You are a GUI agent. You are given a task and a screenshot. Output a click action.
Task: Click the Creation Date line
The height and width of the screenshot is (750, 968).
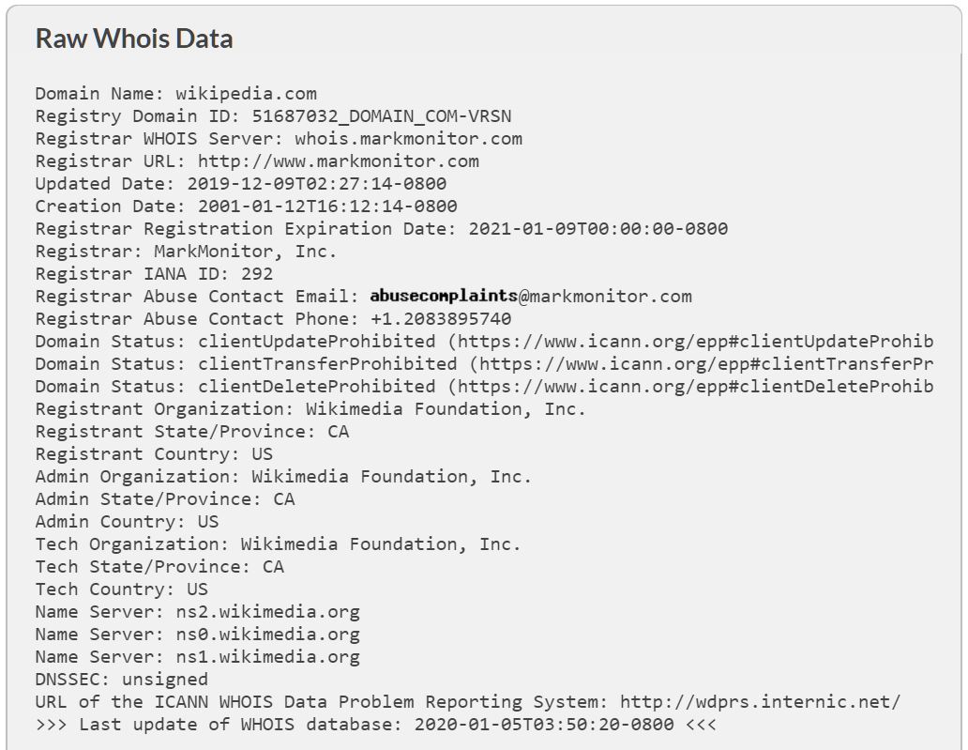tap(247, 207)
